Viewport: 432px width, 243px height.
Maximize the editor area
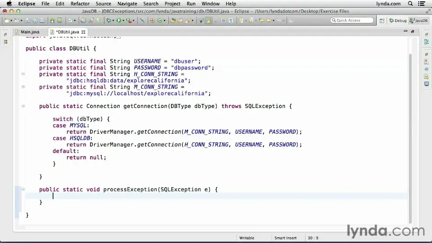tap(413, 31)
